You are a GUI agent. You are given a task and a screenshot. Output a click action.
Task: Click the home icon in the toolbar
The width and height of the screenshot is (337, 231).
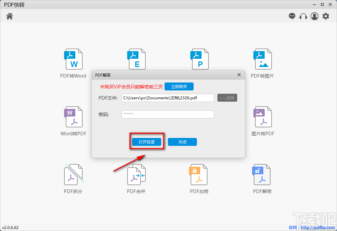tap(9, 16)
